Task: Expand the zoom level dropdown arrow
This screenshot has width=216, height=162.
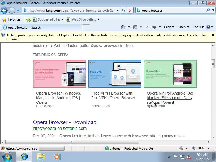Action: pos(209,148)
